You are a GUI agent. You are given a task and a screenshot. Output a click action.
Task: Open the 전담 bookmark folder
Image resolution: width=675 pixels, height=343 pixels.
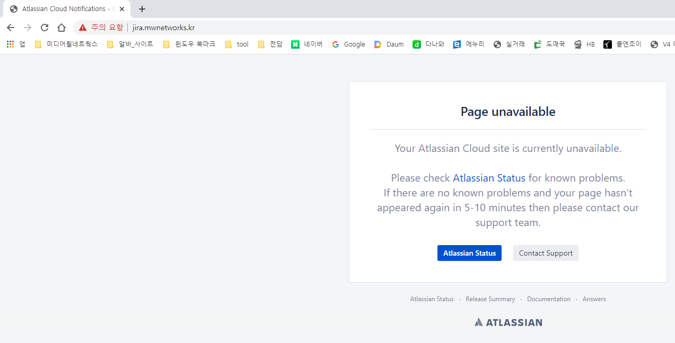tap(270, 44)
